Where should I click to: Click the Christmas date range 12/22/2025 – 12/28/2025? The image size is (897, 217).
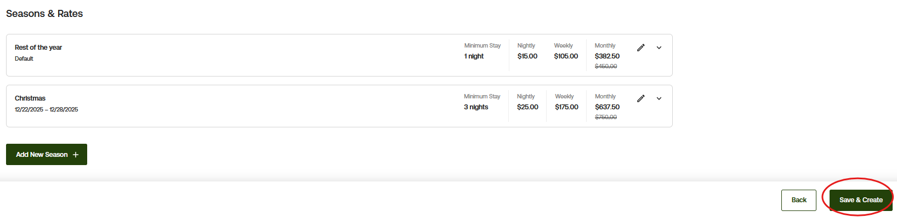(x=47, y=109)
